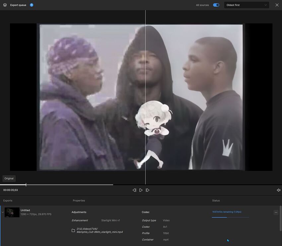The height and width of the screenshot is (246, 282).
Task: Click the preview timeline scrubber bar
Action: (141, 185)
